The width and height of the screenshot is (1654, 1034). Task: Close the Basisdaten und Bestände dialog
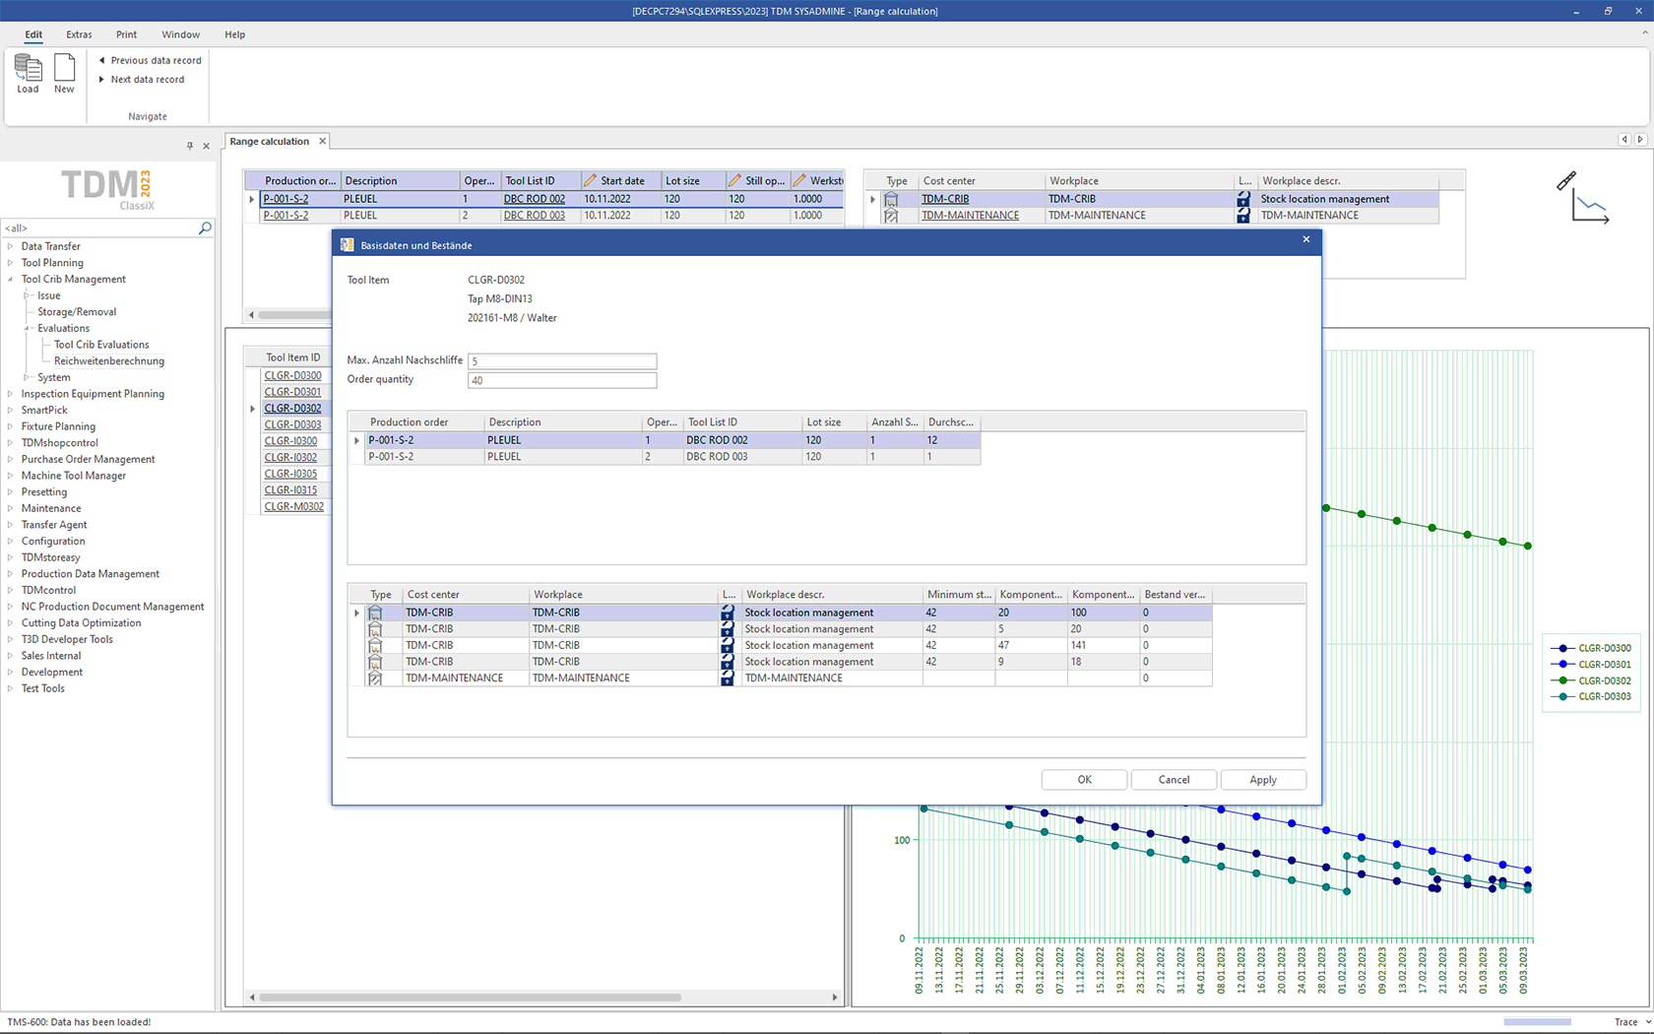tap(1306, 239)
